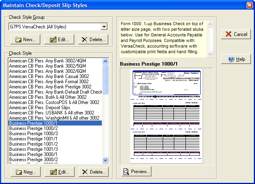
Task: Select Business Prestige 3000/2
Action: [x=55, y=160]
